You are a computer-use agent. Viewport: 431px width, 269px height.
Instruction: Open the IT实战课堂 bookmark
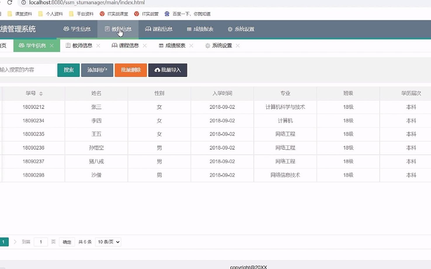tap(114, 14)
